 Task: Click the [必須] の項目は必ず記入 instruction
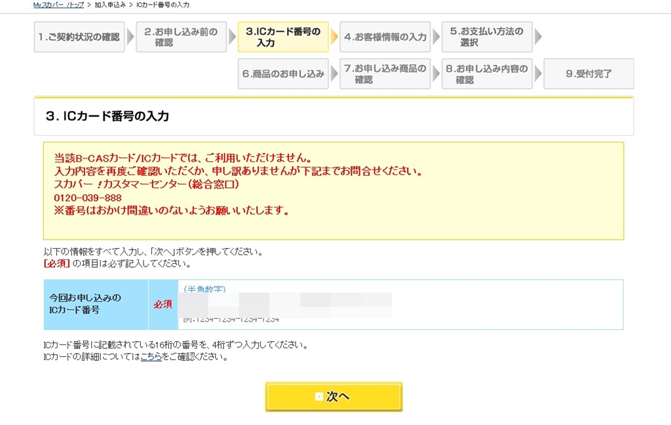click(117, 264)
